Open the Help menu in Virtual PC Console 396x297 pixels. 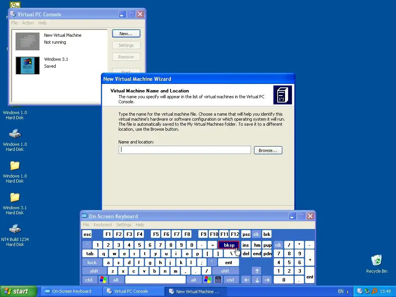pyautogui.click(x=43, y=23)
